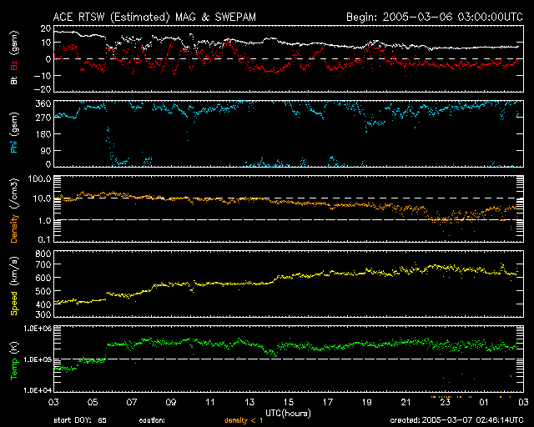Click the 'caution:' footer label
534x427 pixels.
click(x=152, y=420)
